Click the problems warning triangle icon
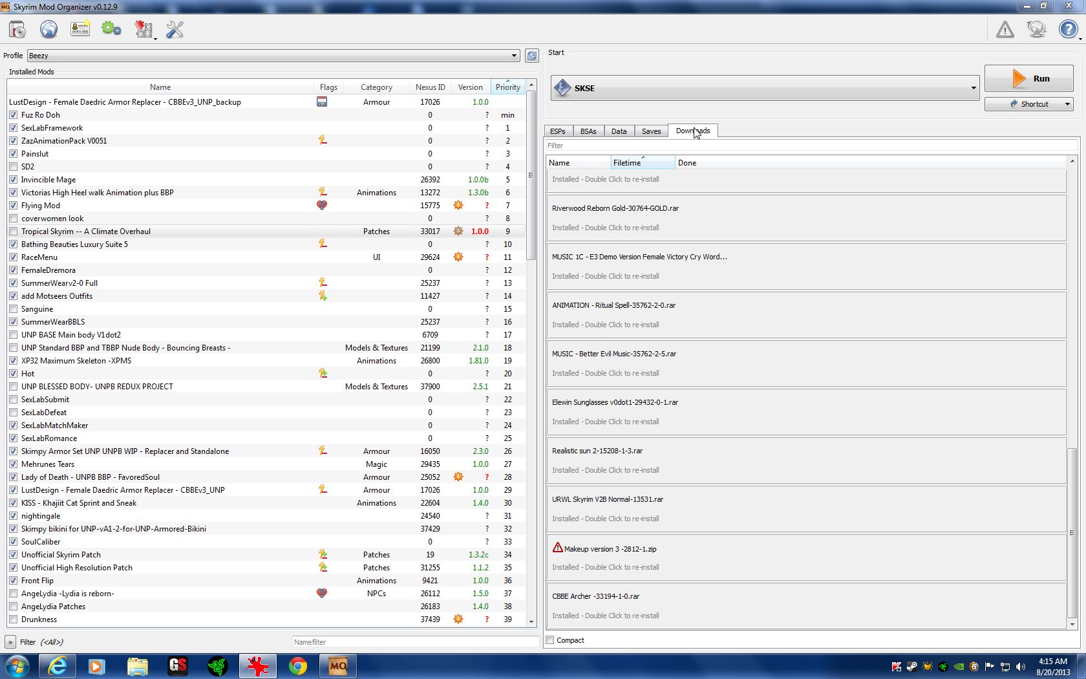1086x679 pixels. 1005,30
